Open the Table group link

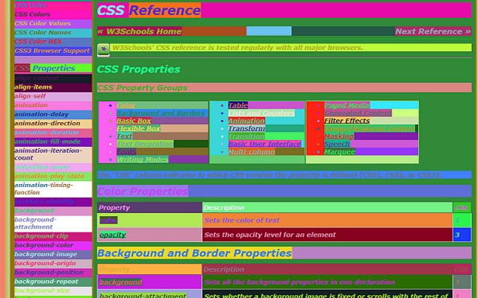pos(238,105)
